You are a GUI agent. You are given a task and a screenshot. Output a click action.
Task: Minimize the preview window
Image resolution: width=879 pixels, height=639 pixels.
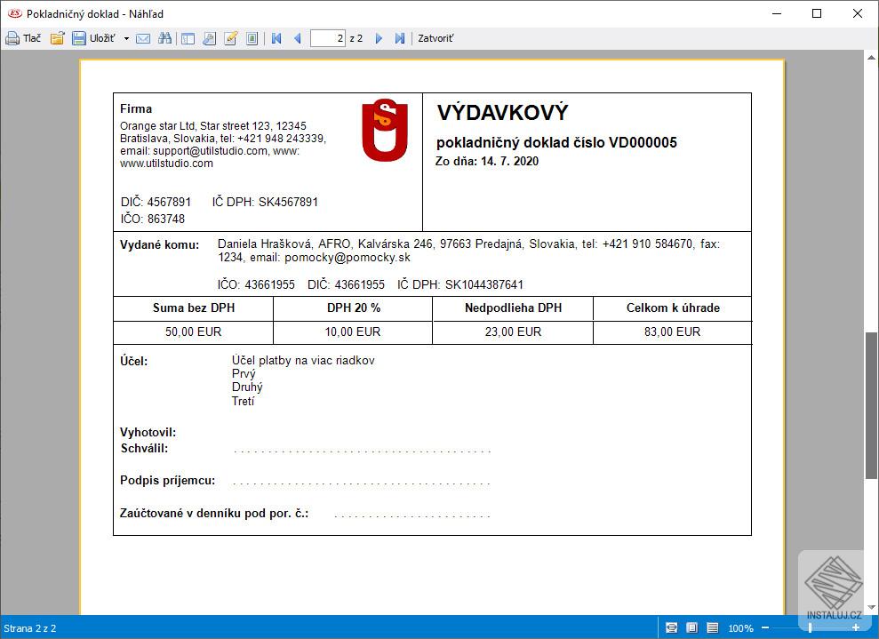click(x=777, y=13)
